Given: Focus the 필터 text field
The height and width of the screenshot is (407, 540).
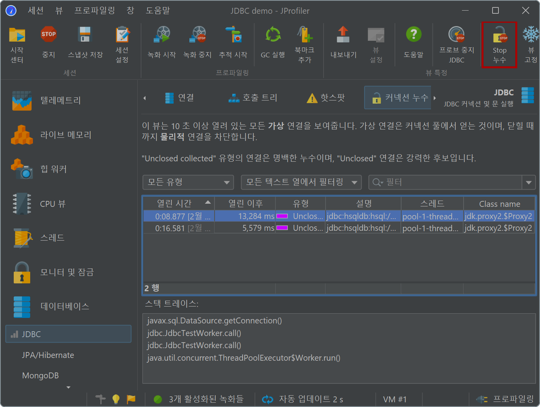Looking at the screenshot, I should point(453,182).
